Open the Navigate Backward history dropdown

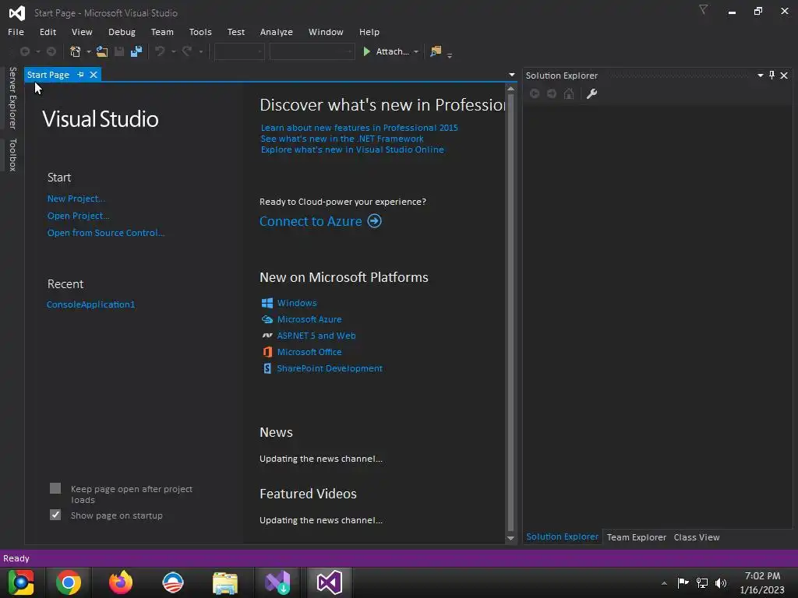tap(37, 52)
